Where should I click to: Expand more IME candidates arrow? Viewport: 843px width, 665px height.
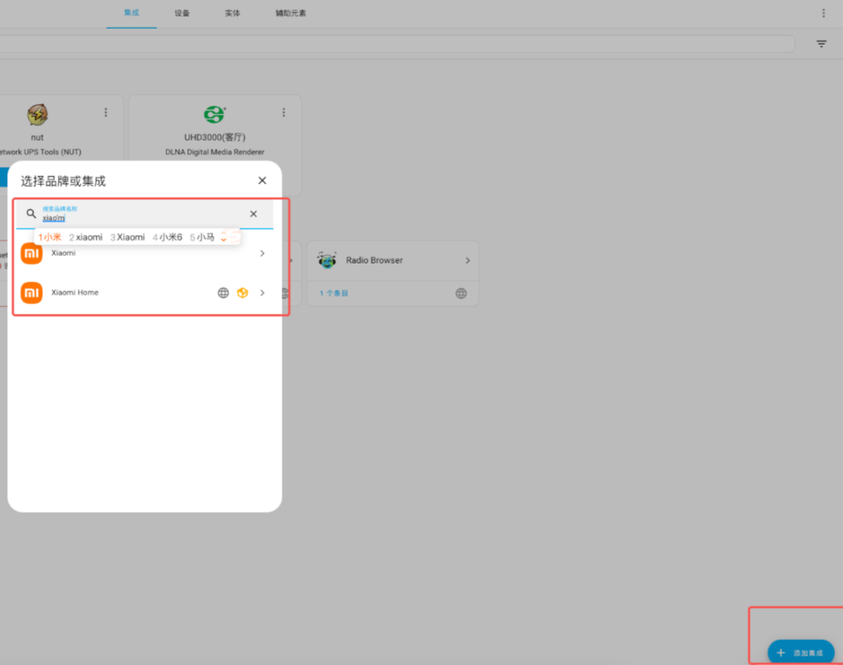click(224, 237)
